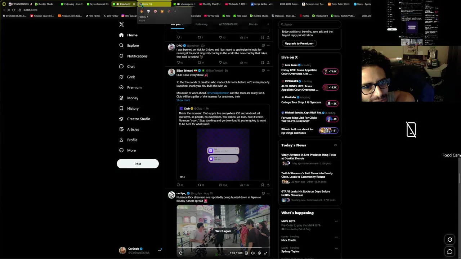Play the Club app video thumbnail

pyautogui.click(x=223, y=154)
